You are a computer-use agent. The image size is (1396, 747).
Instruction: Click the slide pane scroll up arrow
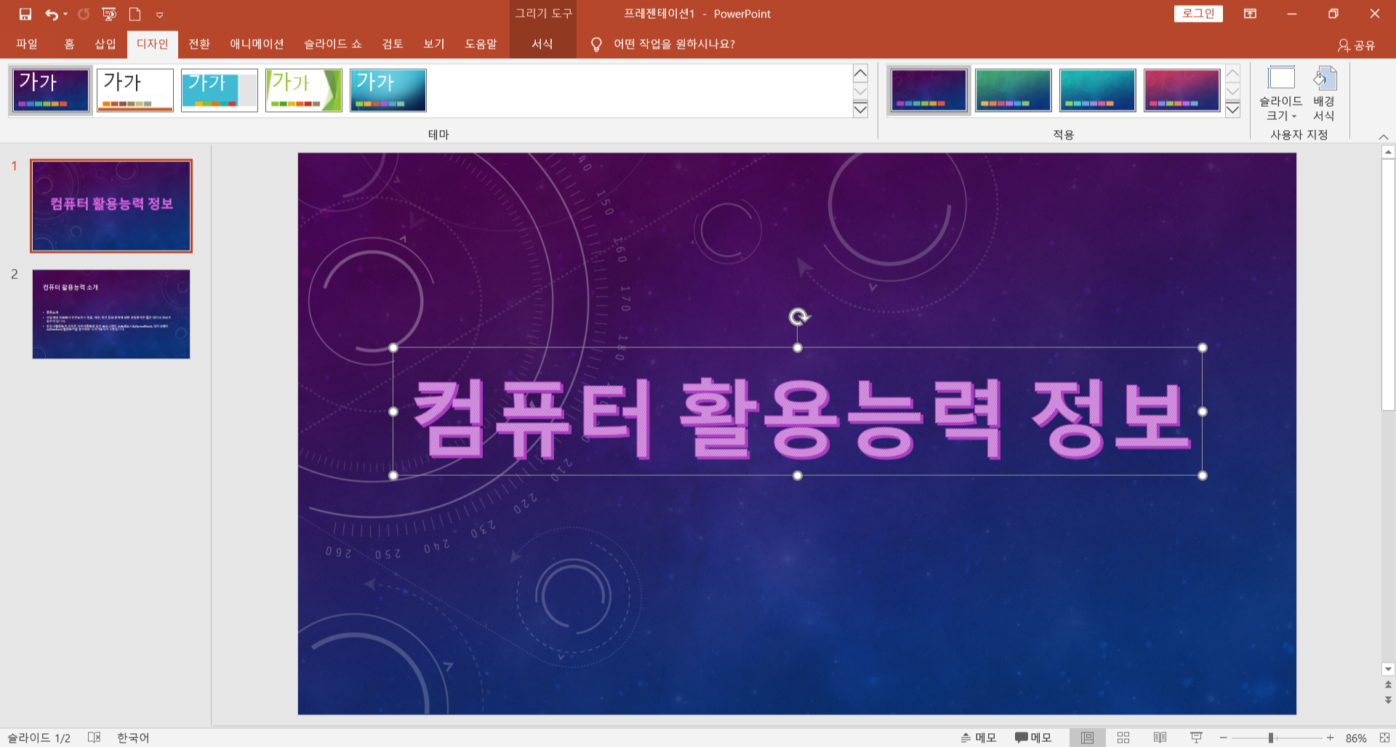pos(1388,152)
